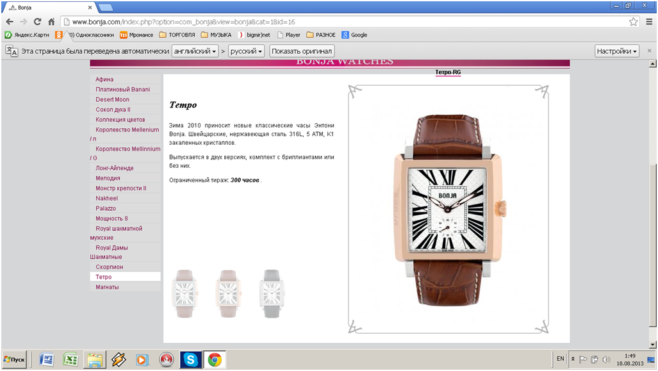The height and width of the screenshot is (371, 658).
Task: Open the Palazzo collection
Action: [106, 208]
